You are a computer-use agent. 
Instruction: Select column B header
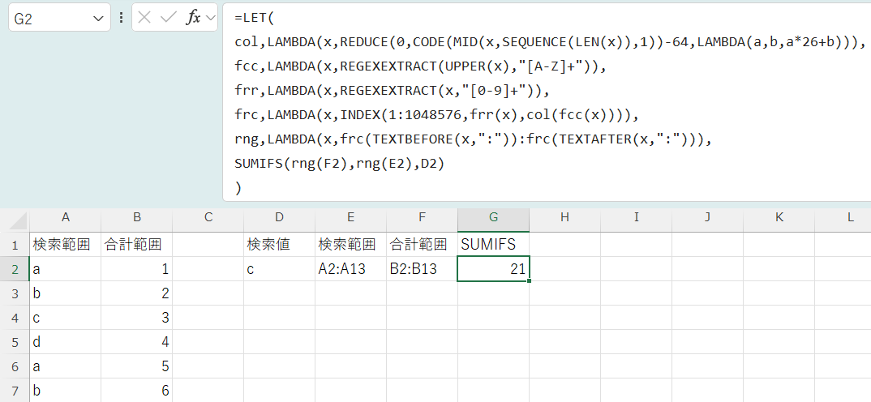[x=136, y=218]
